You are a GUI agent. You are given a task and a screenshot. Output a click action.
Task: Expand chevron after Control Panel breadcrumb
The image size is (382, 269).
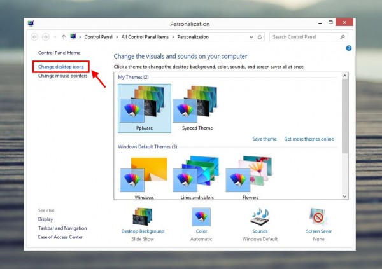click(x=117, y=37)
